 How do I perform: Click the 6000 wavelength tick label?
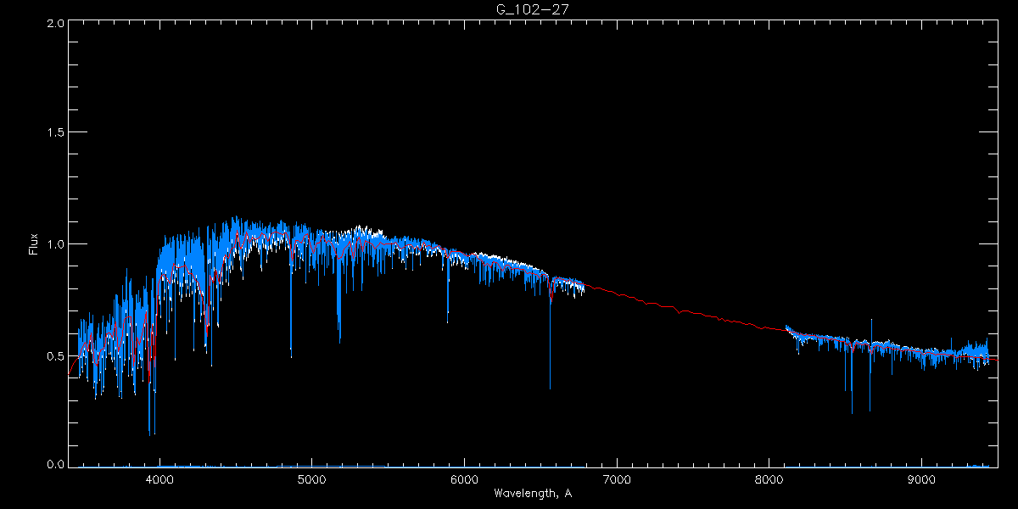pos(464,479)
